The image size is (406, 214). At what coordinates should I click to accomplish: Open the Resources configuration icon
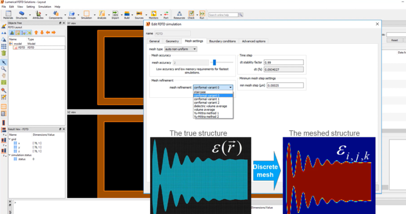pyautogui.click(x=179, y=15)
